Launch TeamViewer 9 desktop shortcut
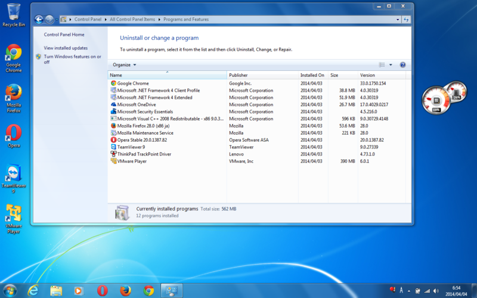Viewport: 477px width, 298px height. 14,179
